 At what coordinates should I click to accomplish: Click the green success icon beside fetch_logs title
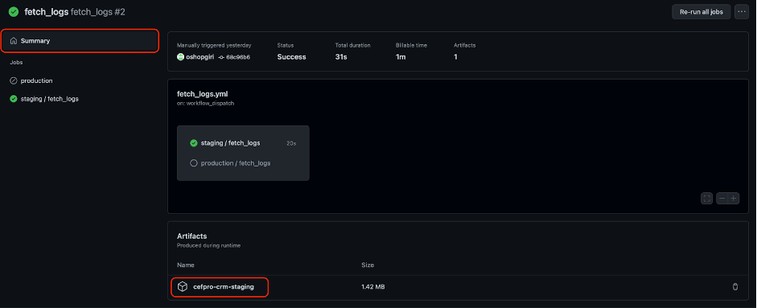(14, 11)
